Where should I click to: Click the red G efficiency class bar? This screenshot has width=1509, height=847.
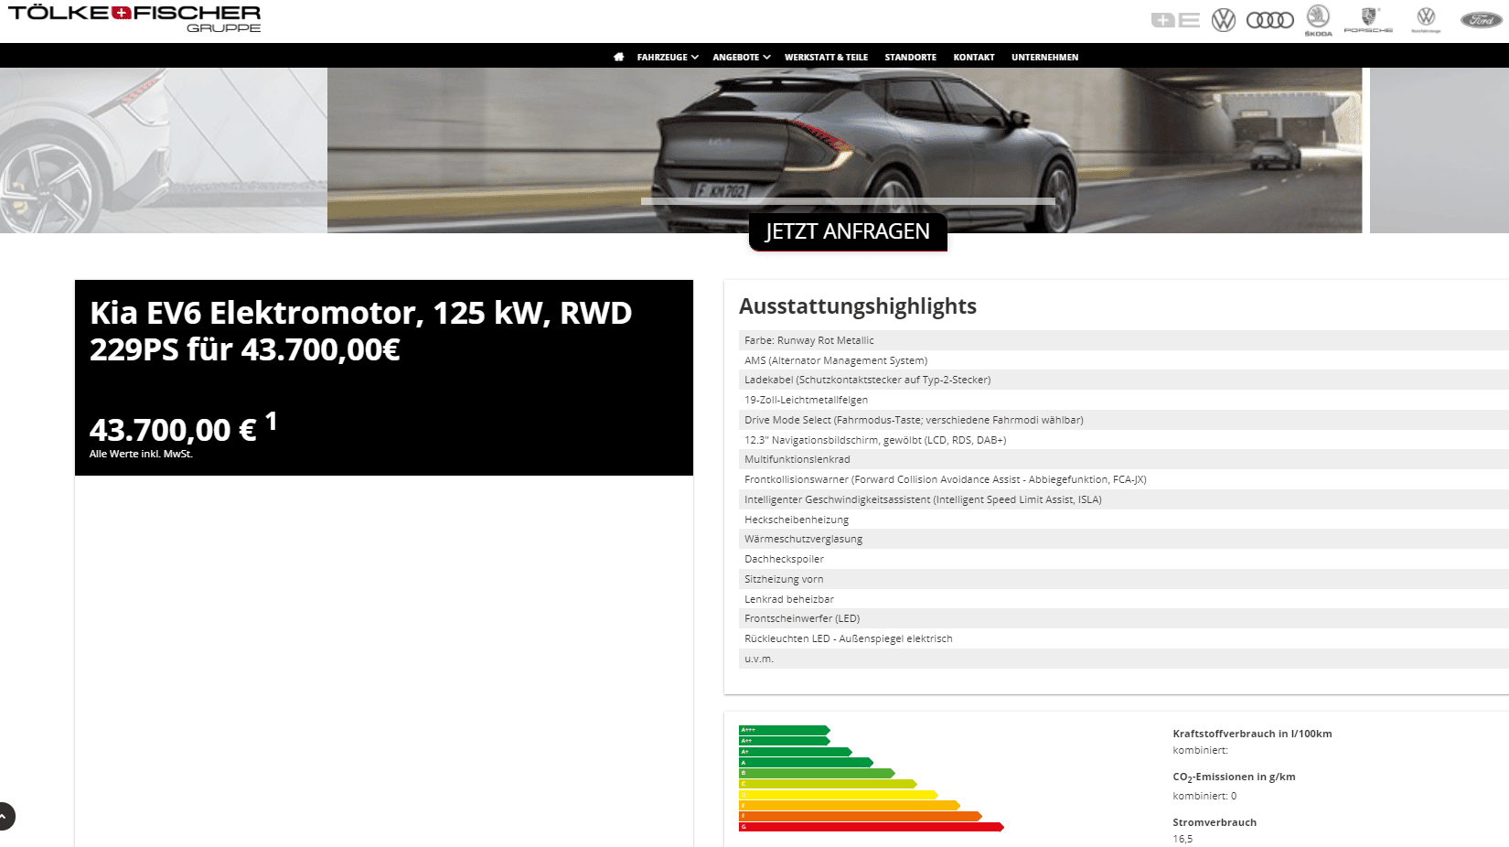[x=872, y=827]
